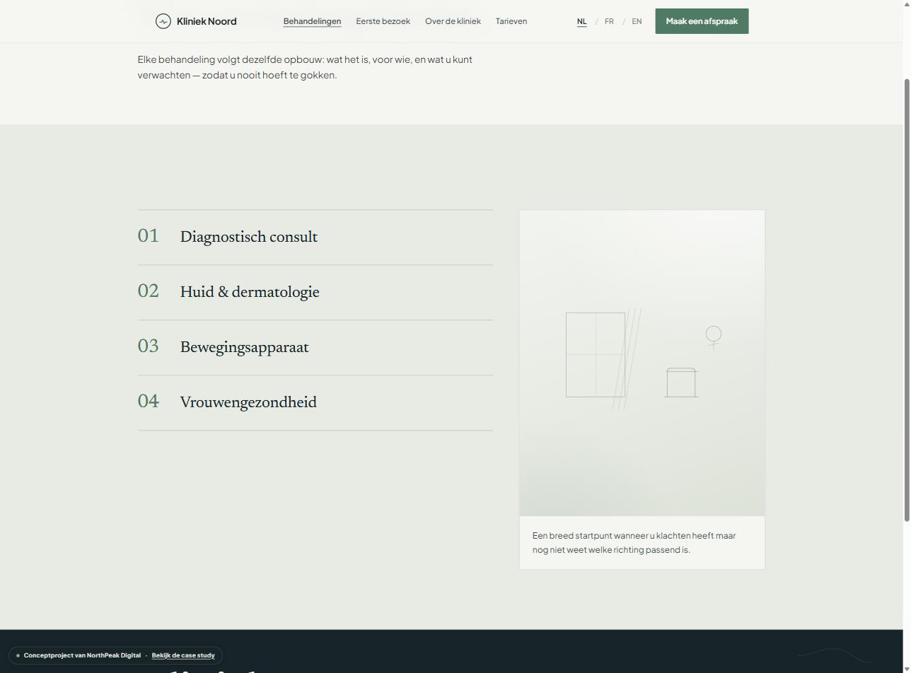
Task: Click the text 'Elke behandeling volgt dezelfde opbouw'
Action: click(x=305, y=67)
